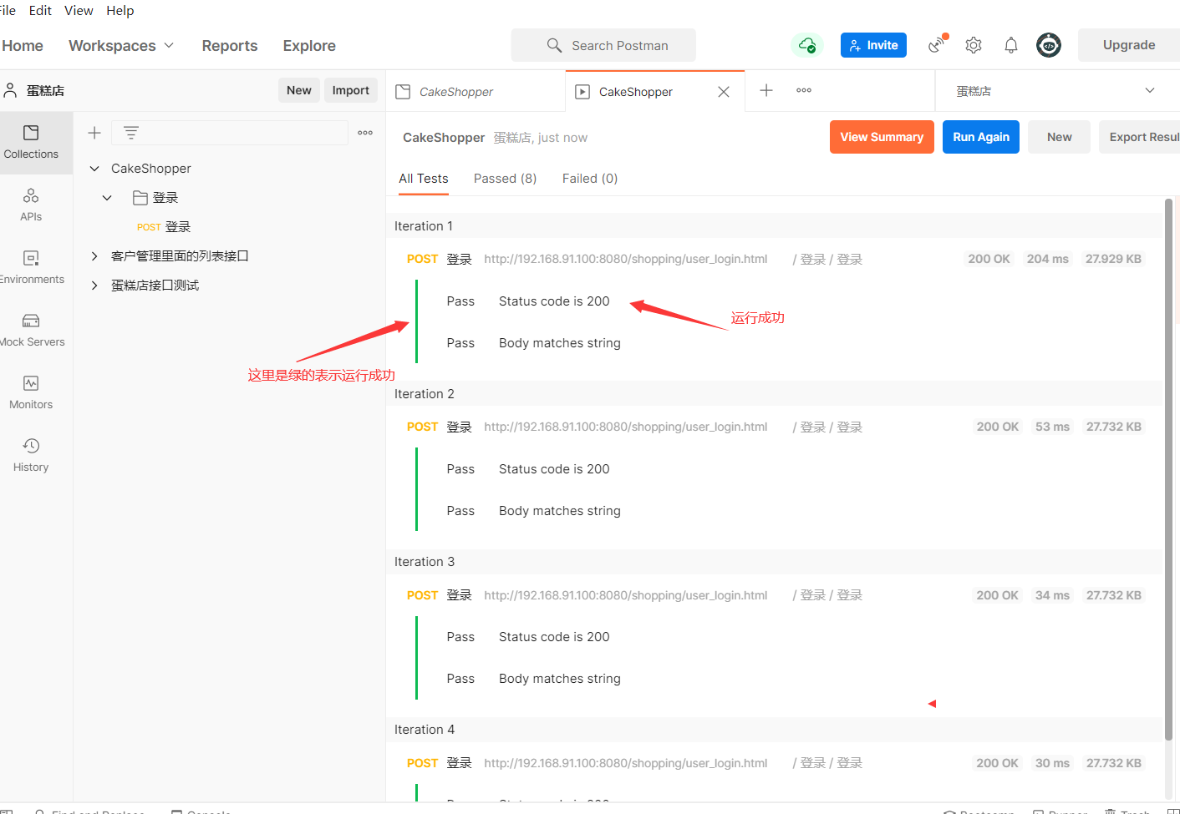The width and height of the screenshot is (1180, 814).
Task: Open the notifications bell
Action: [x=1011, y=45]
